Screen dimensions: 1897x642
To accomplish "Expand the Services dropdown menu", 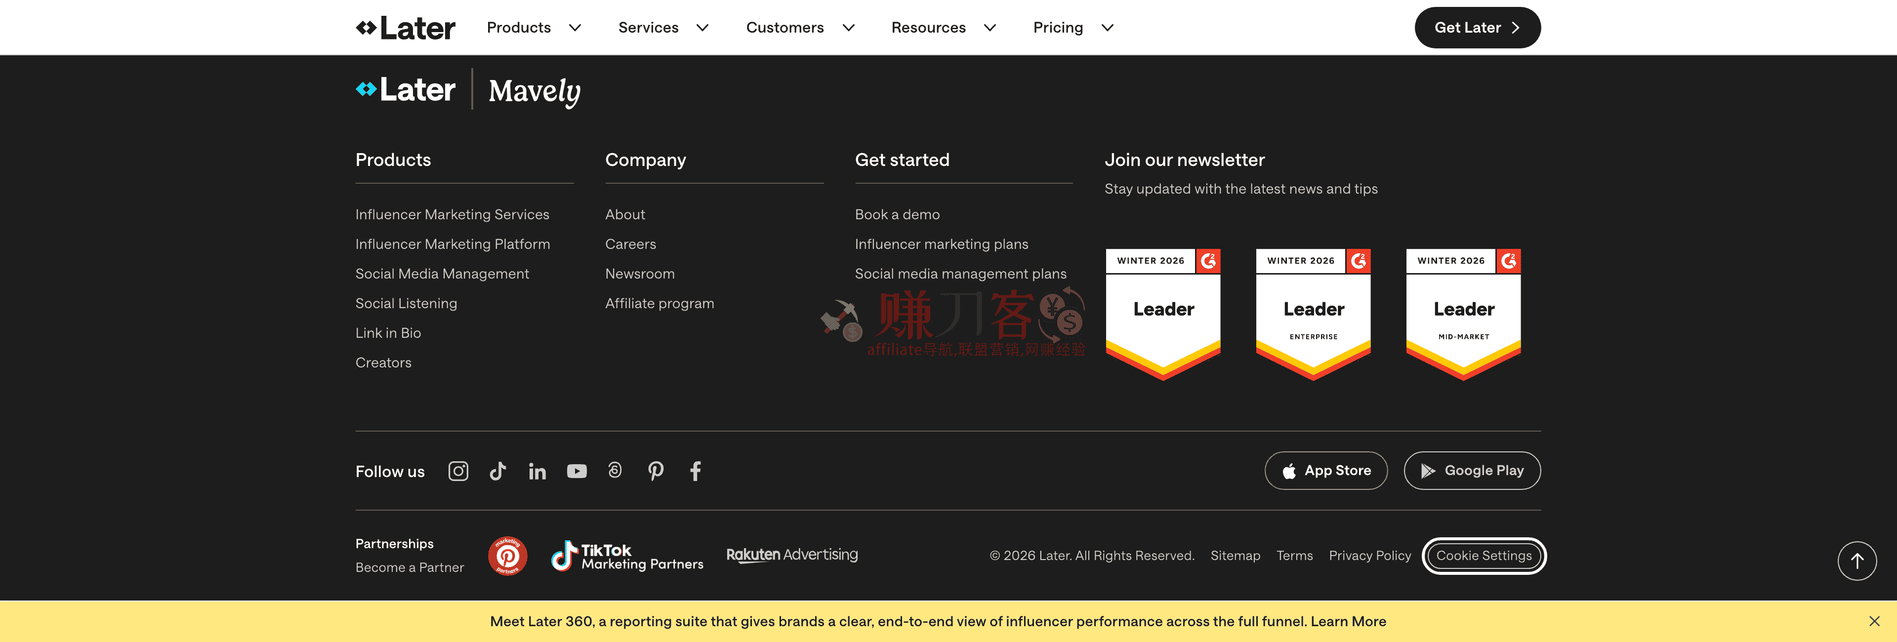I will 663,28.
